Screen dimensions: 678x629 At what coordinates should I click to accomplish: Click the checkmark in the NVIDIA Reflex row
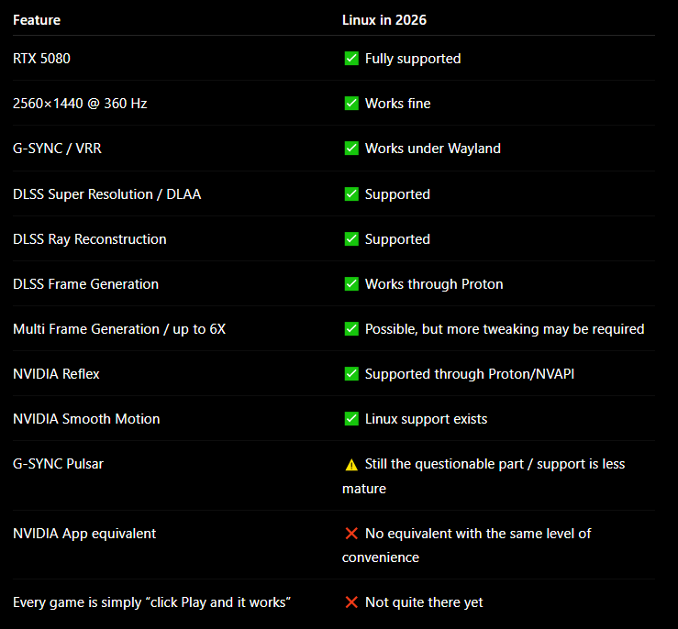(x=351, y=374)
